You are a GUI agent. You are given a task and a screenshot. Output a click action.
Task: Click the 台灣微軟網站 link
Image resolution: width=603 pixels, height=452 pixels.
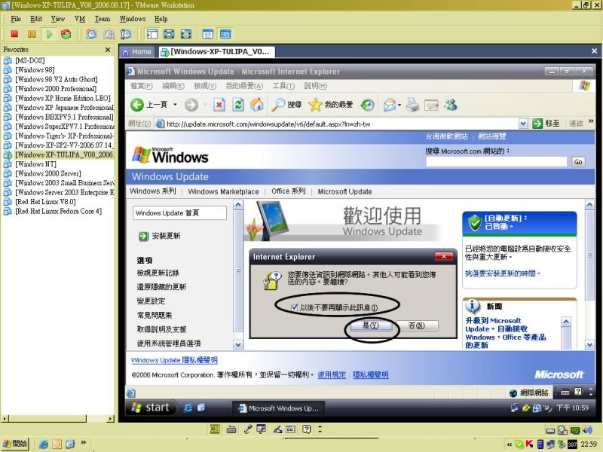pyautogui.click(x=446, y=136)
